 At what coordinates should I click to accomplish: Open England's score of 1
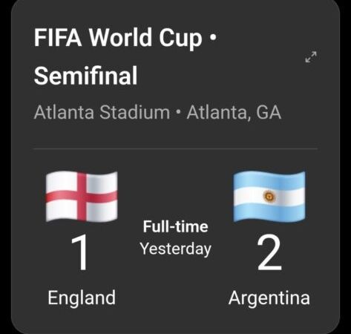coord(79,252)
